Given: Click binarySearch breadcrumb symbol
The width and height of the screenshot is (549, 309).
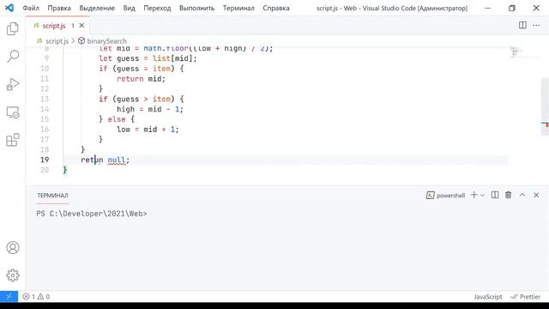Looking at the screenshot, I should point(106,41).
